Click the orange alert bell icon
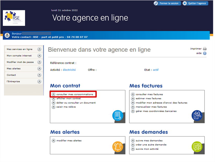 (118, 147)
